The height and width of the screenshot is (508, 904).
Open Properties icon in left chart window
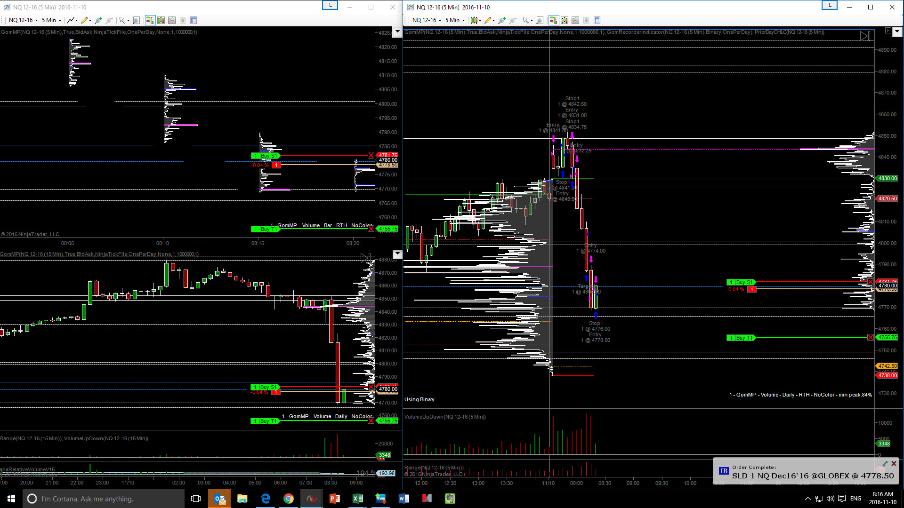(193, 20)
